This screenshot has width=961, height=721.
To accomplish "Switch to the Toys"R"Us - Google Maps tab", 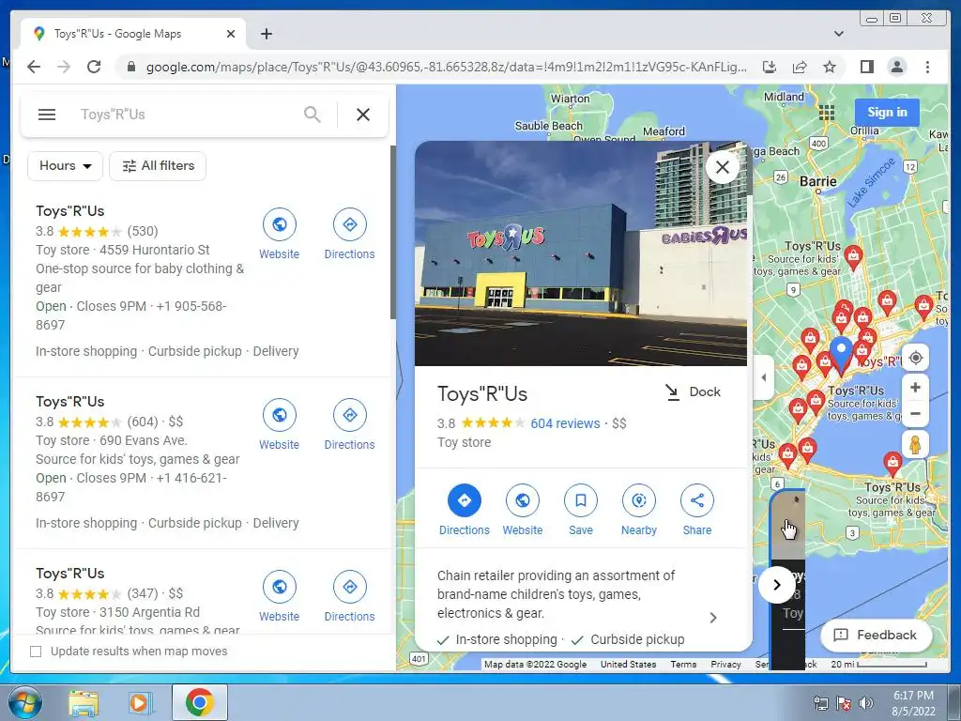I will pos(133,34).
